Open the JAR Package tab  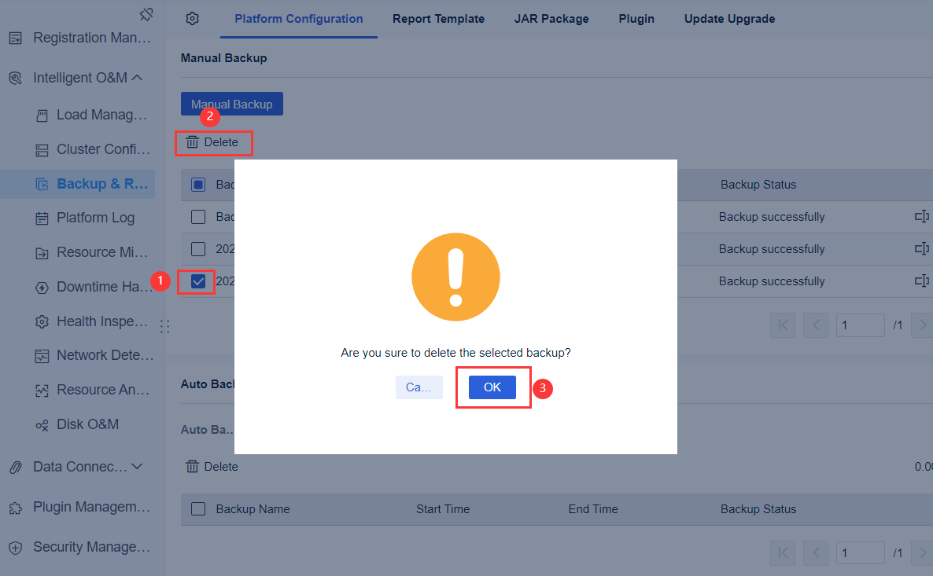click(x=551, y=18)
